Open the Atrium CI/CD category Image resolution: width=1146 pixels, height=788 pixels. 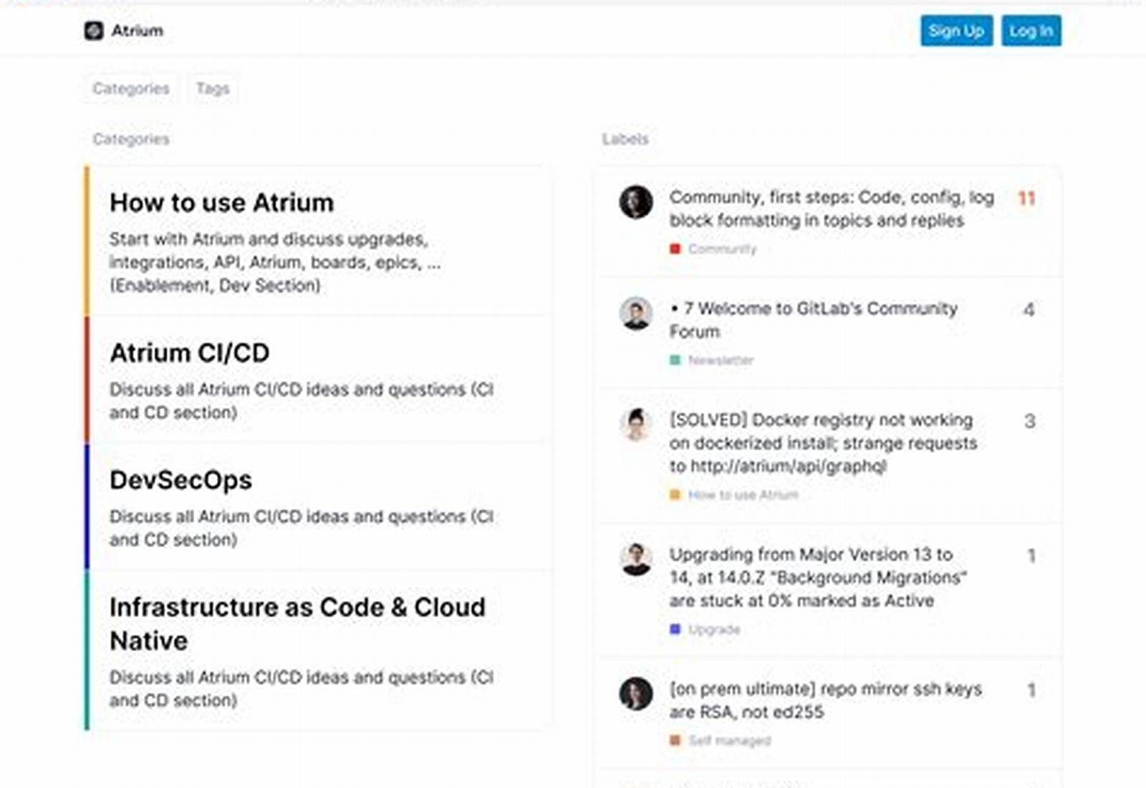(190, 353)
